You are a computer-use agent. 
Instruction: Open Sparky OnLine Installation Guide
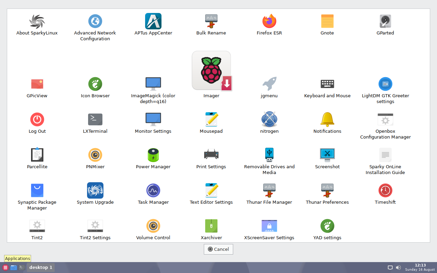pos(385,155)
